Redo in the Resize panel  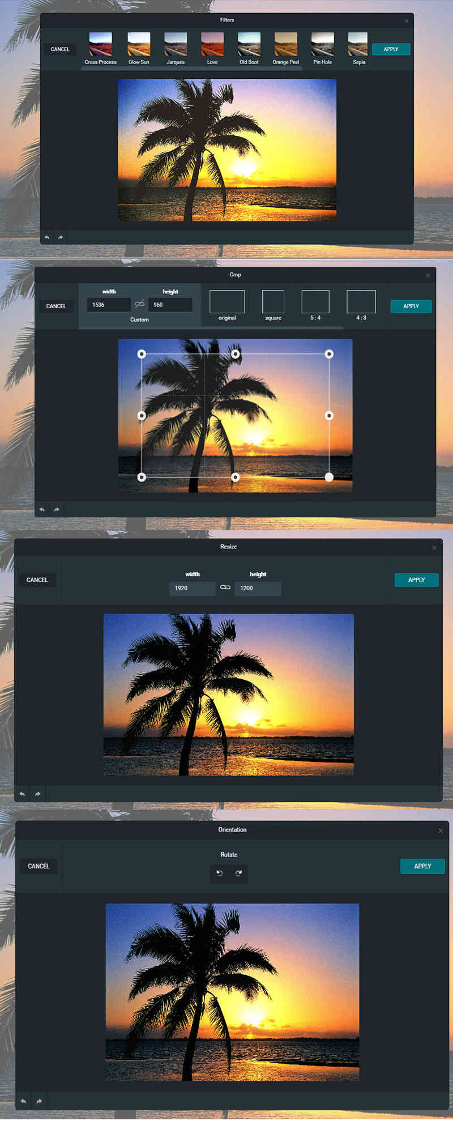point(38,794)
